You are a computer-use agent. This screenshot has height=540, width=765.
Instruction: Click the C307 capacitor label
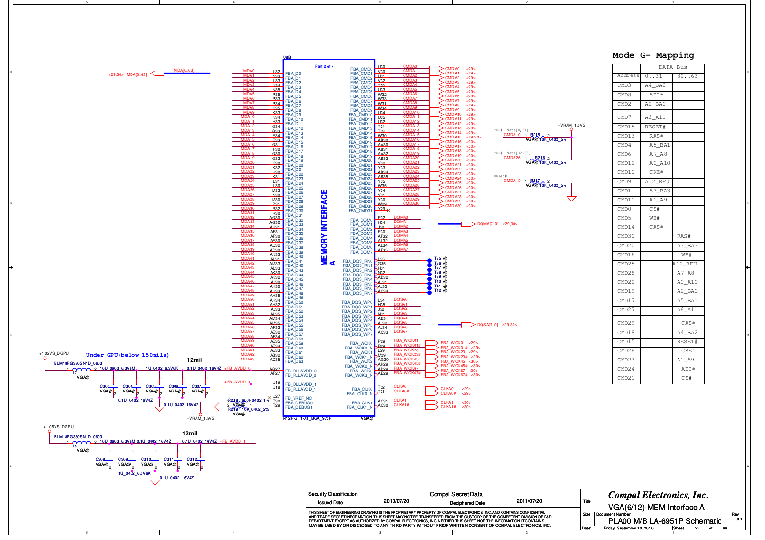(x=197, y=386)
